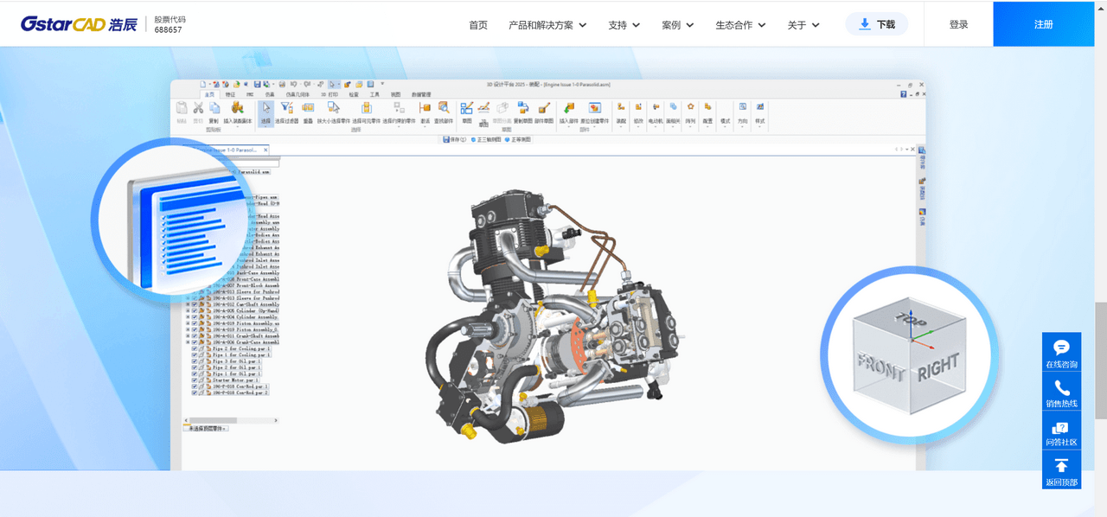This screenshot has height=517, width=1107.
Task: Click the GstarCAD logo in header
Action: [79, 24]
